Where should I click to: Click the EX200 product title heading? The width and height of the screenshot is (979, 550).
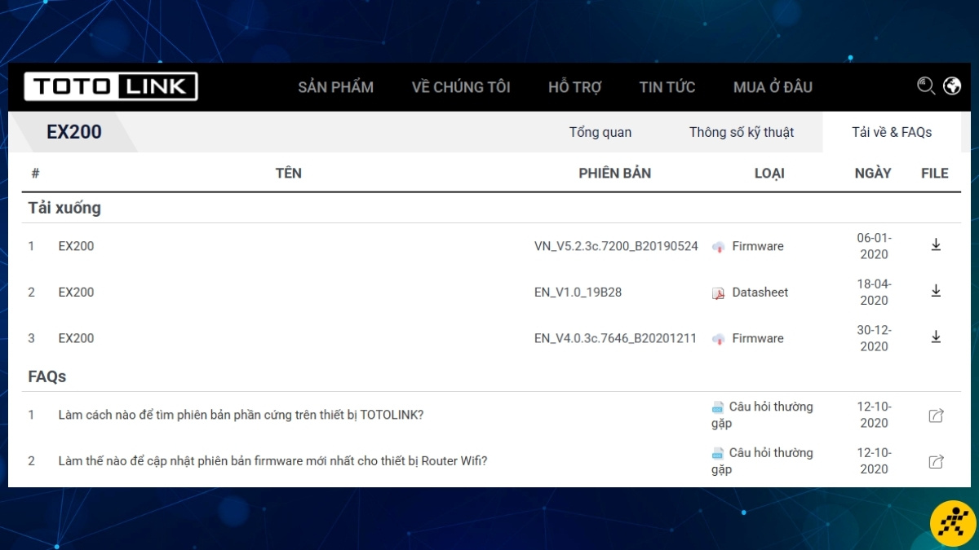pyautogui.click(x=74, y=132)
